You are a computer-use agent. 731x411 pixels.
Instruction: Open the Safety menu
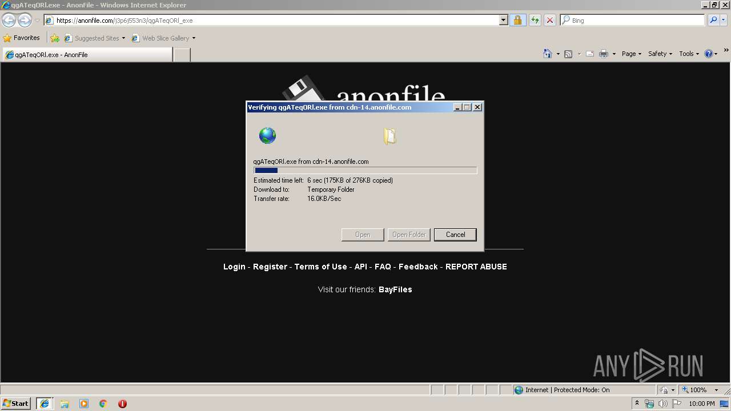660,54
